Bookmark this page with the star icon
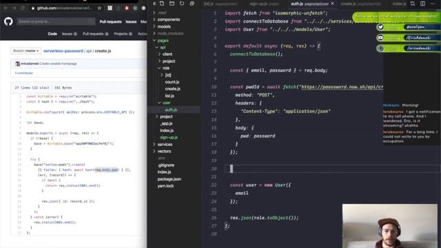 pos(99,8)
